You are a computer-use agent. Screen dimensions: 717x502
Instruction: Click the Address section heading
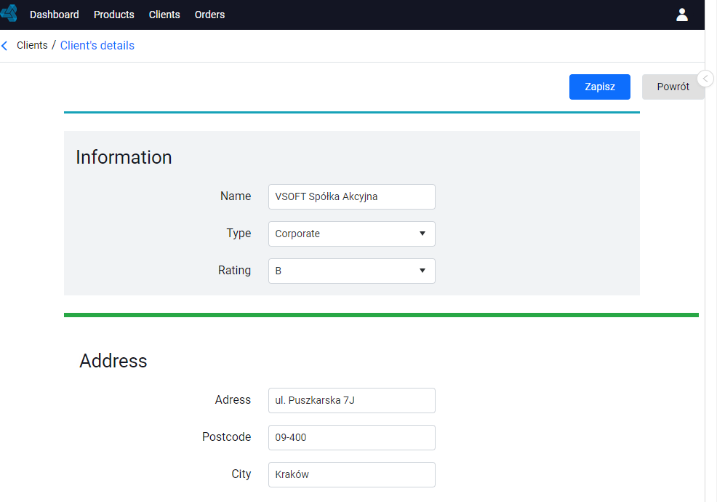(113, 361)
